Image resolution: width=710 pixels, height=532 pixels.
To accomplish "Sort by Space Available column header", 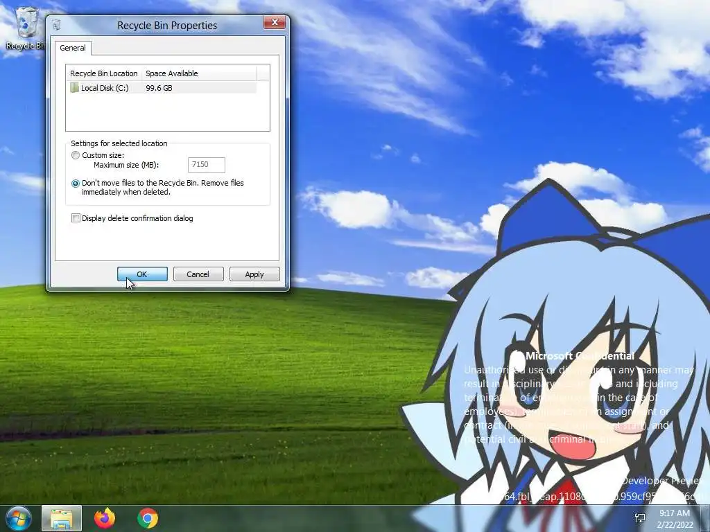I will pyautogui.click(x=199, y=73).
